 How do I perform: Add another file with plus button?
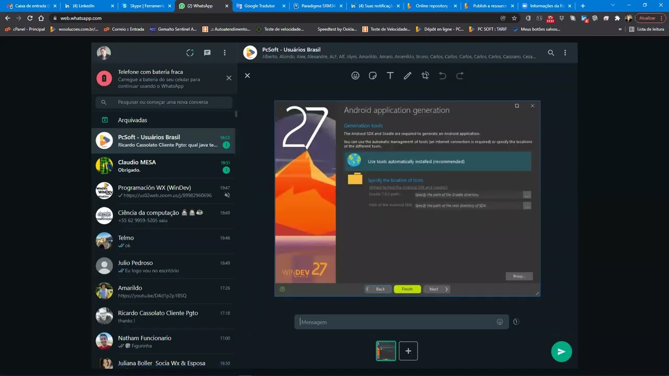(408, 351)
